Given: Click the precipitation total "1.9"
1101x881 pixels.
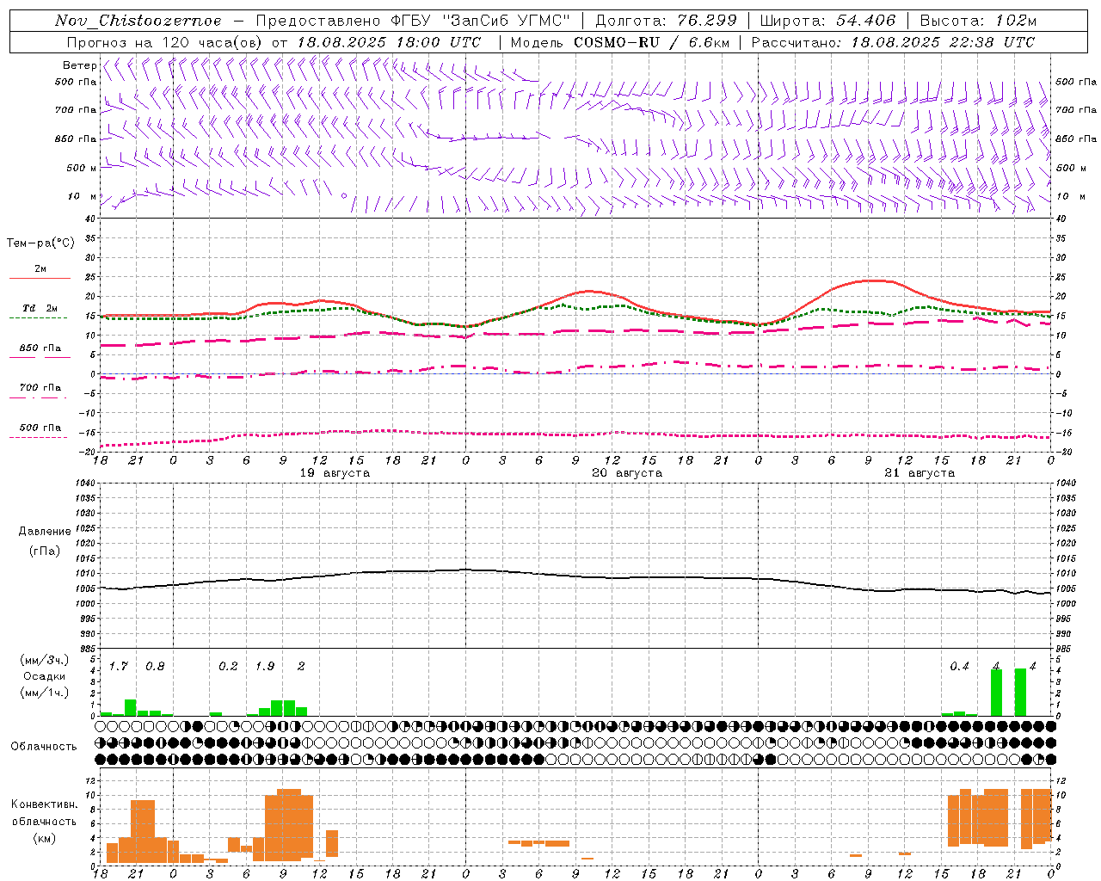Looking at the screenshot, I should pyautogui.click(x=265, y=666).
